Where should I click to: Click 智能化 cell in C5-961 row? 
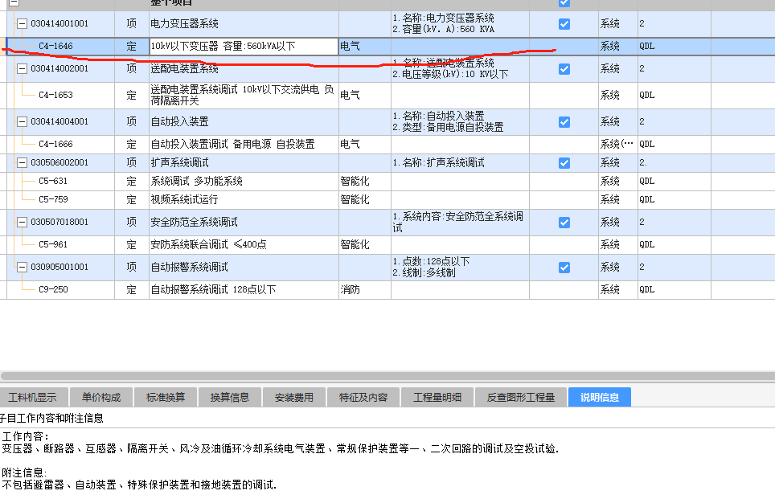(365, 244)
